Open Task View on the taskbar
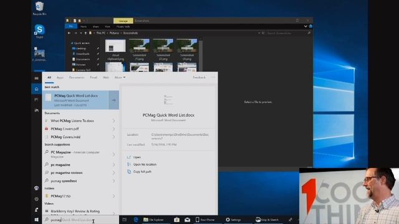399x224 pixels. pos(125,220)
